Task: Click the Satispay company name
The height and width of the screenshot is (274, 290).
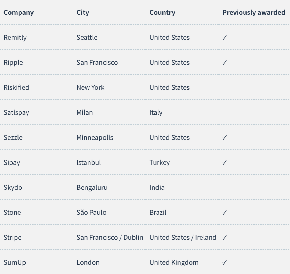Action: [x=16, y=112]
